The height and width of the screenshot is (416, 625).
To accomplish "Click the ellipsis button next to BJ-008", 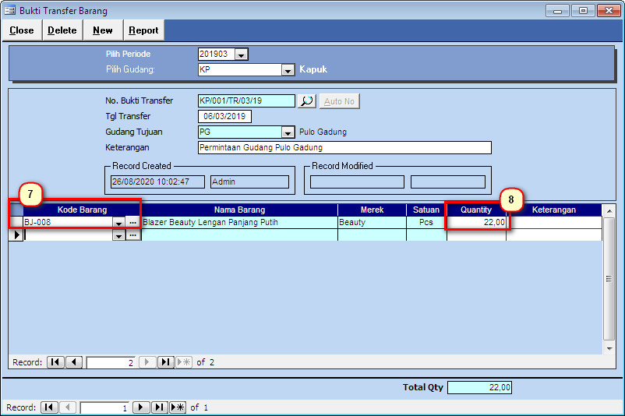I will pos(132,223).
